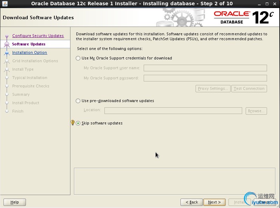This screenshot has width=280, height=208.
Task: Select Use pre-downloaded software updates option
Action: (78, 101)
